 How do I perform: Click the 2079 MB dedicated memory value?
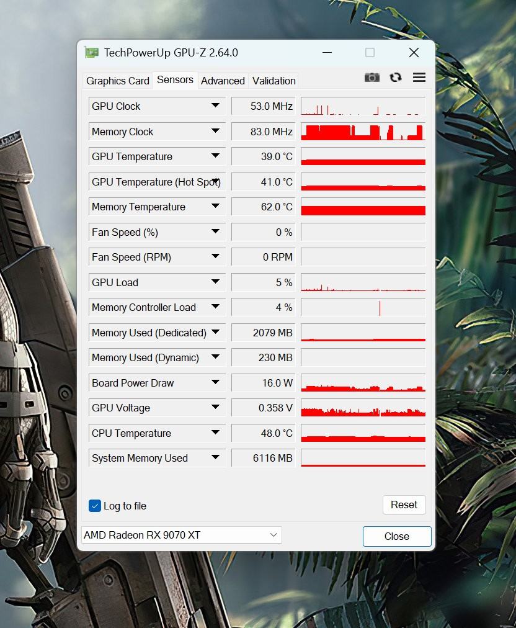point(264,333)
